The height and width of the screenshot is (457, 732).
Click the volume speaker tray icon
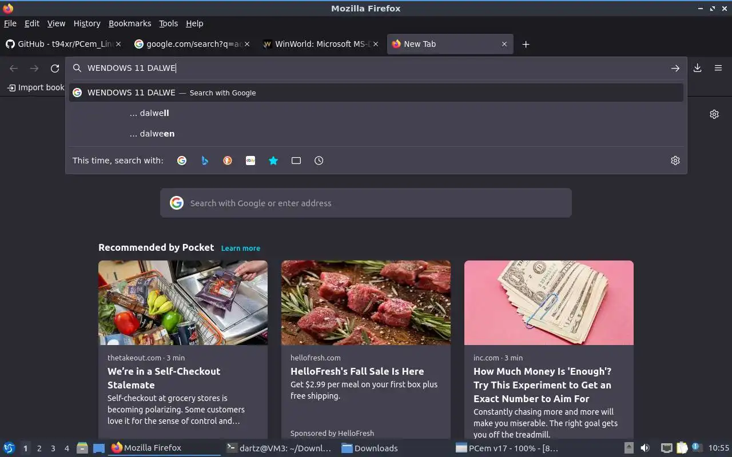[x=645, y=448]
